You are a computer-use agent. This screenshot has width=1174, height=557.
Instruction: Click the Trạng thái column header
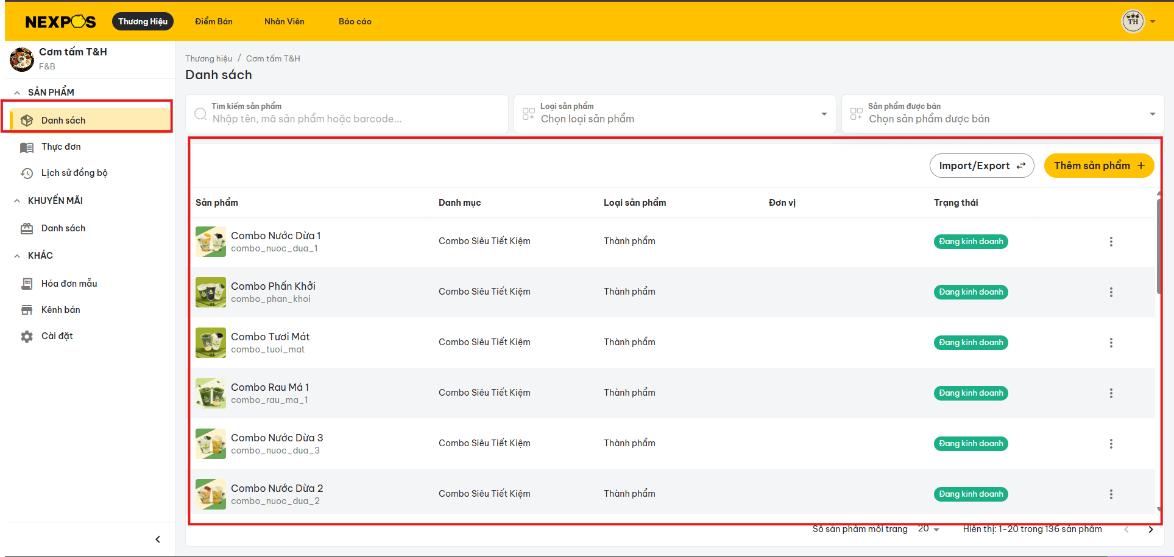point(956,203)
